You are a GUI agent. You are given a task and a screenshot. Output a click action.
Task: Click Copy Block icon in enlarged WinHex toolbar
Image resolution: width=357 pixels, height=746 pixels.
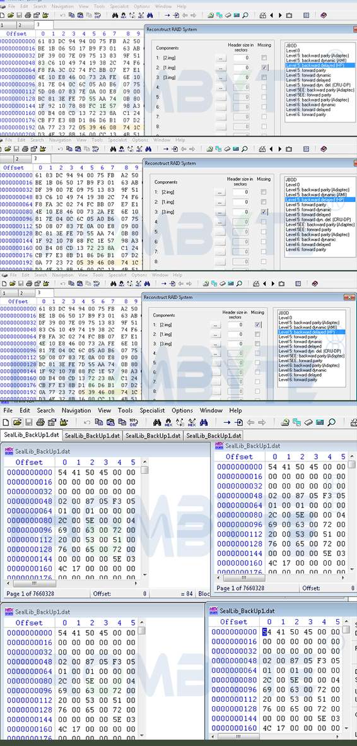[99, 422]
